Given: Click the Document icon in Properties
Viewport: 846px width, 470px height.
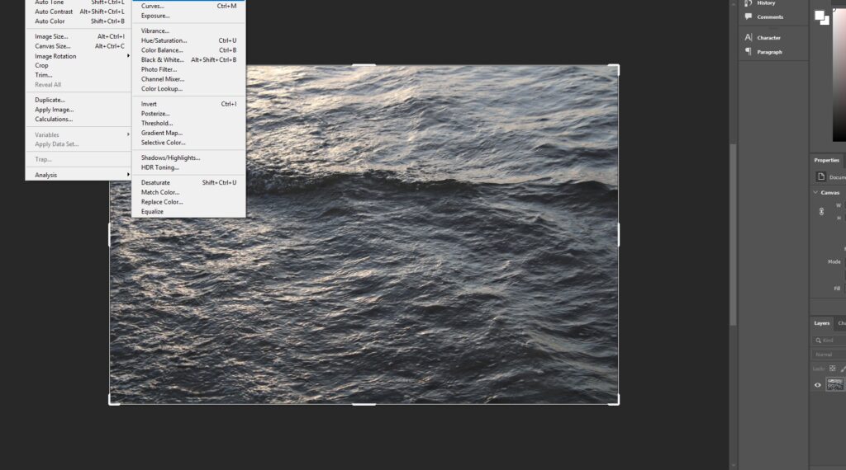Looking at the screenshot, I should [820, 176].
